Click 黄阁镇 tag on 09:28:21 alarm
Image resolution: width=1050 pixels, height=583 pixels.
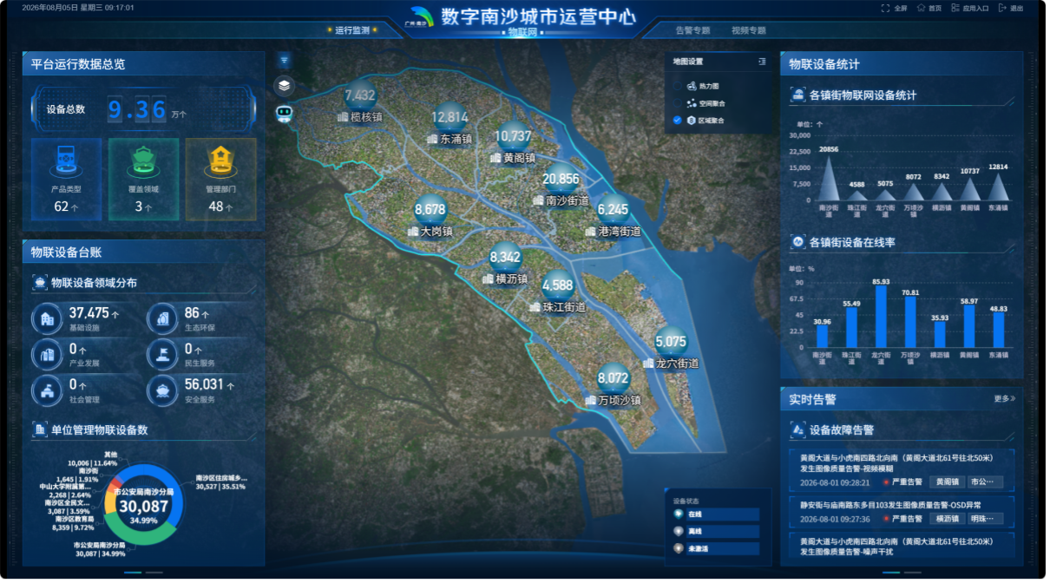946,481
